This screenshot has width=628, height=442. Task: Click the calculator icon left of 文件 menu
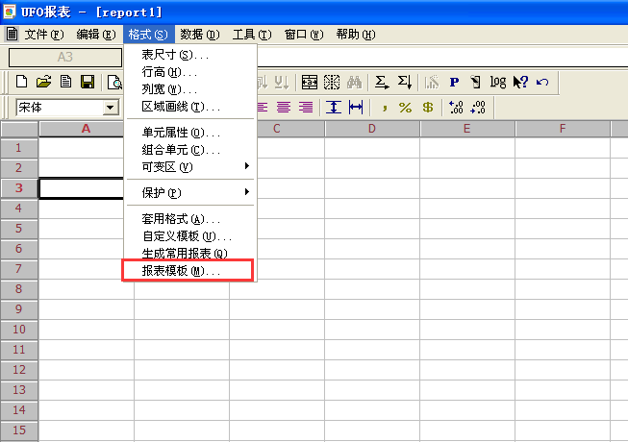click(12, 34)
